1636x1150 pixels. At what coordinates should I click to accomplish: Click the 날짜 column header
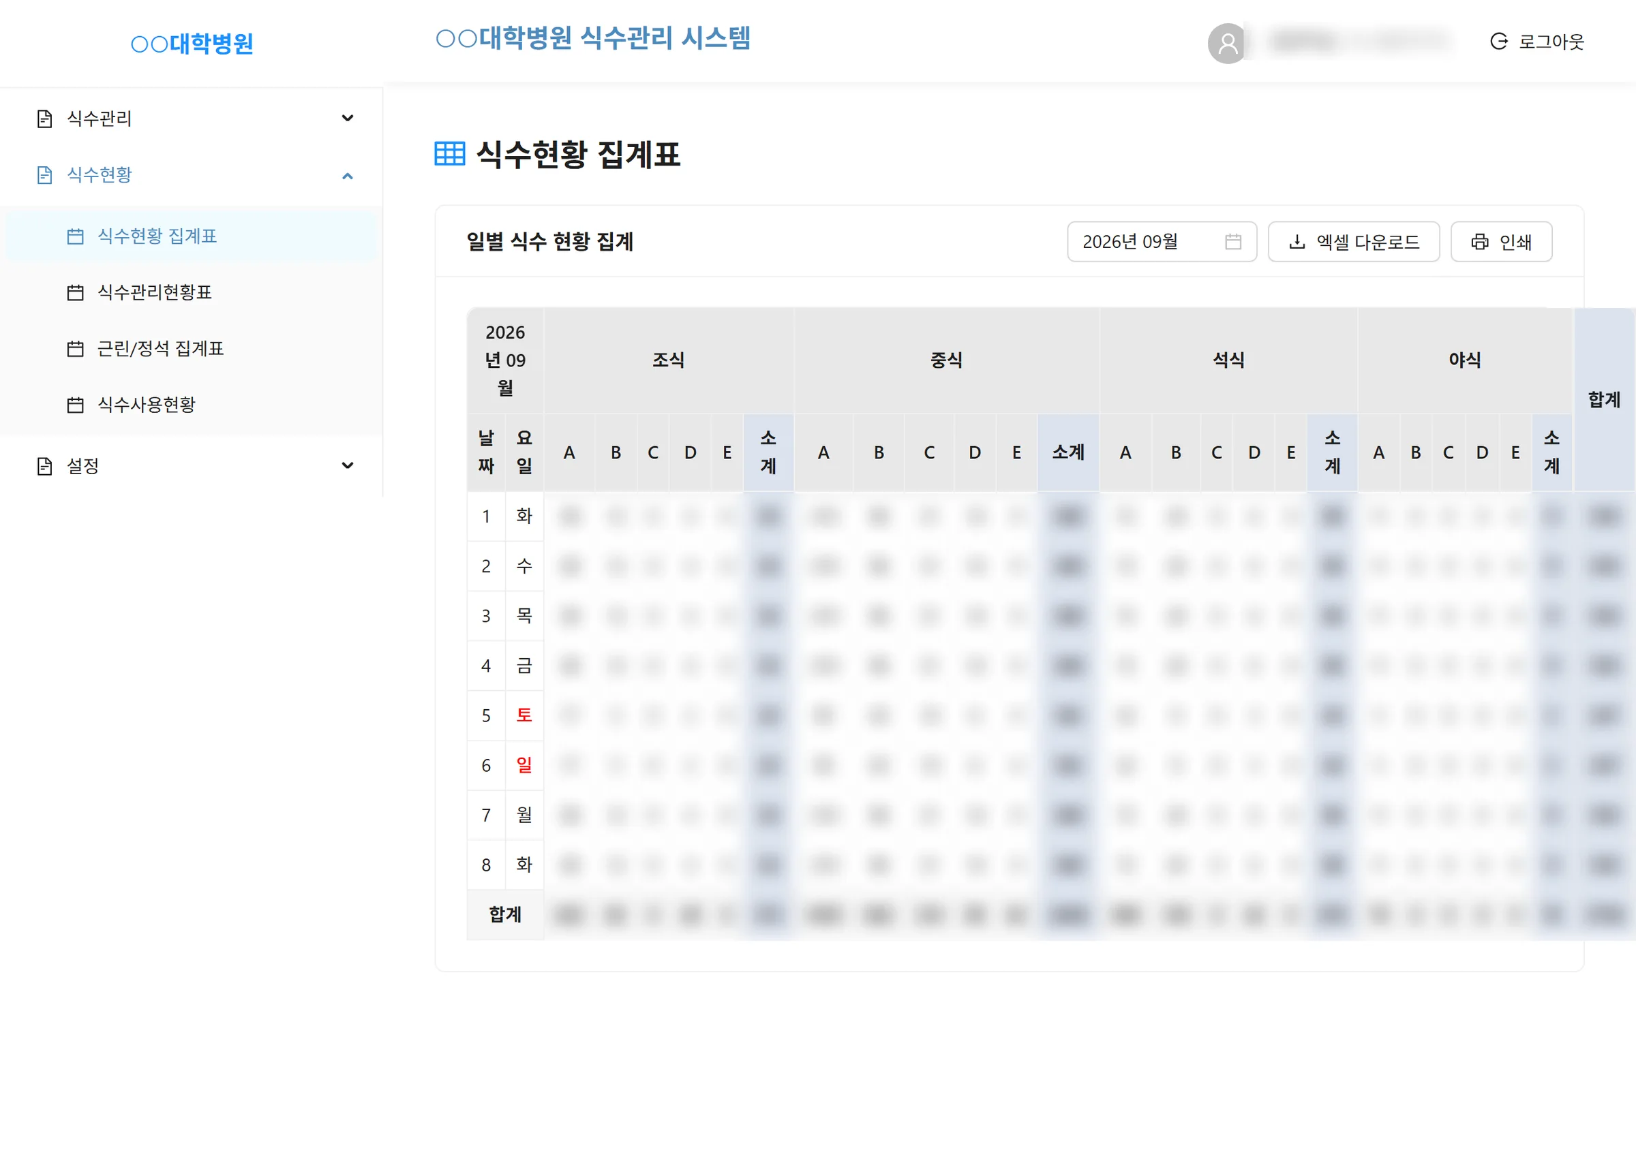coord(486,452)
